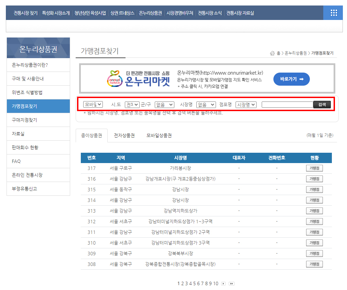Screen dimensions: 347x290
Task: Open FAQ from the sidebar menu
Action: pyautogui.click(x=38, y=161)
